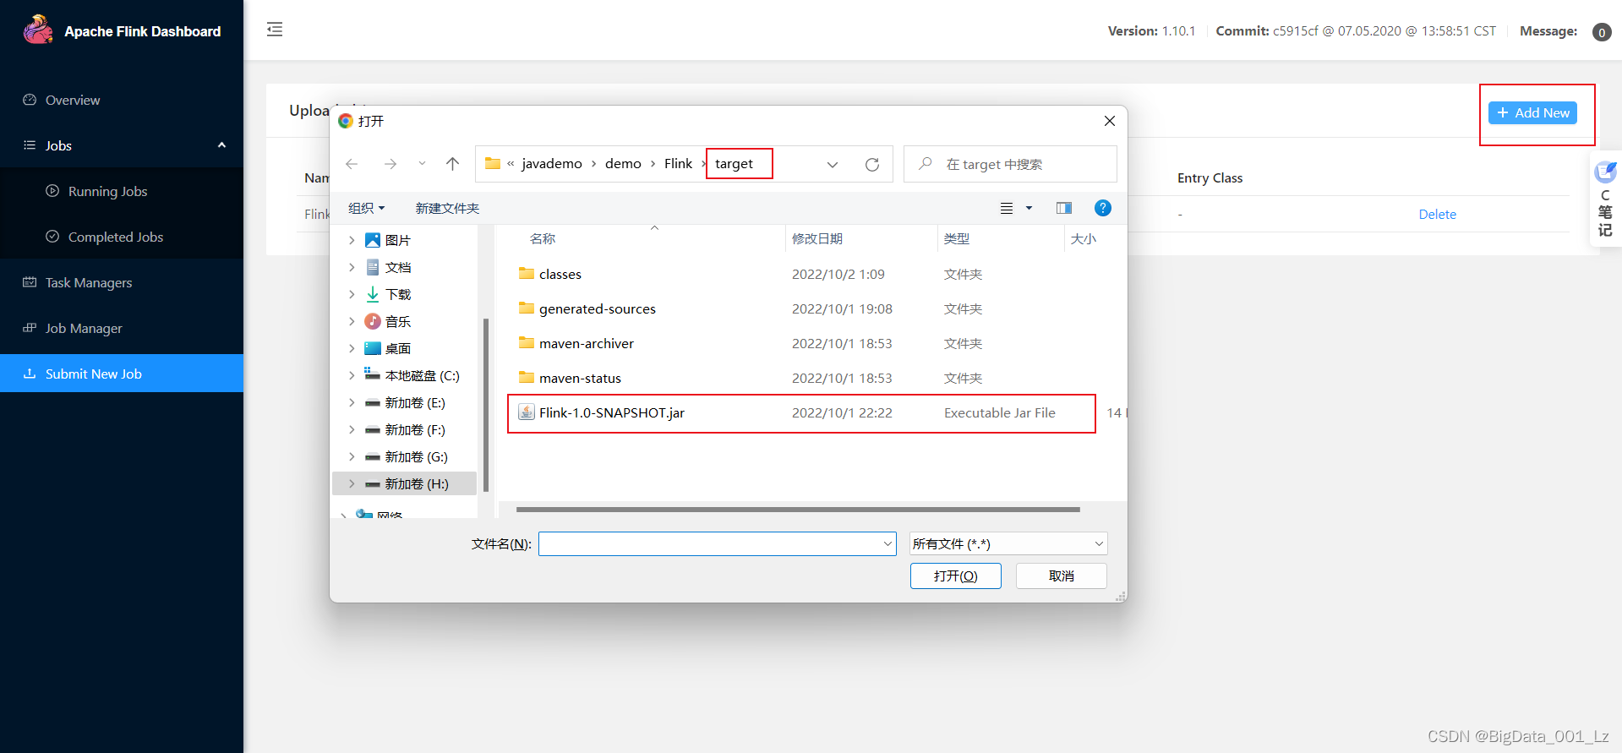Click the blue help question icon
The image size is (1622, 753).
pos(1103,208)
